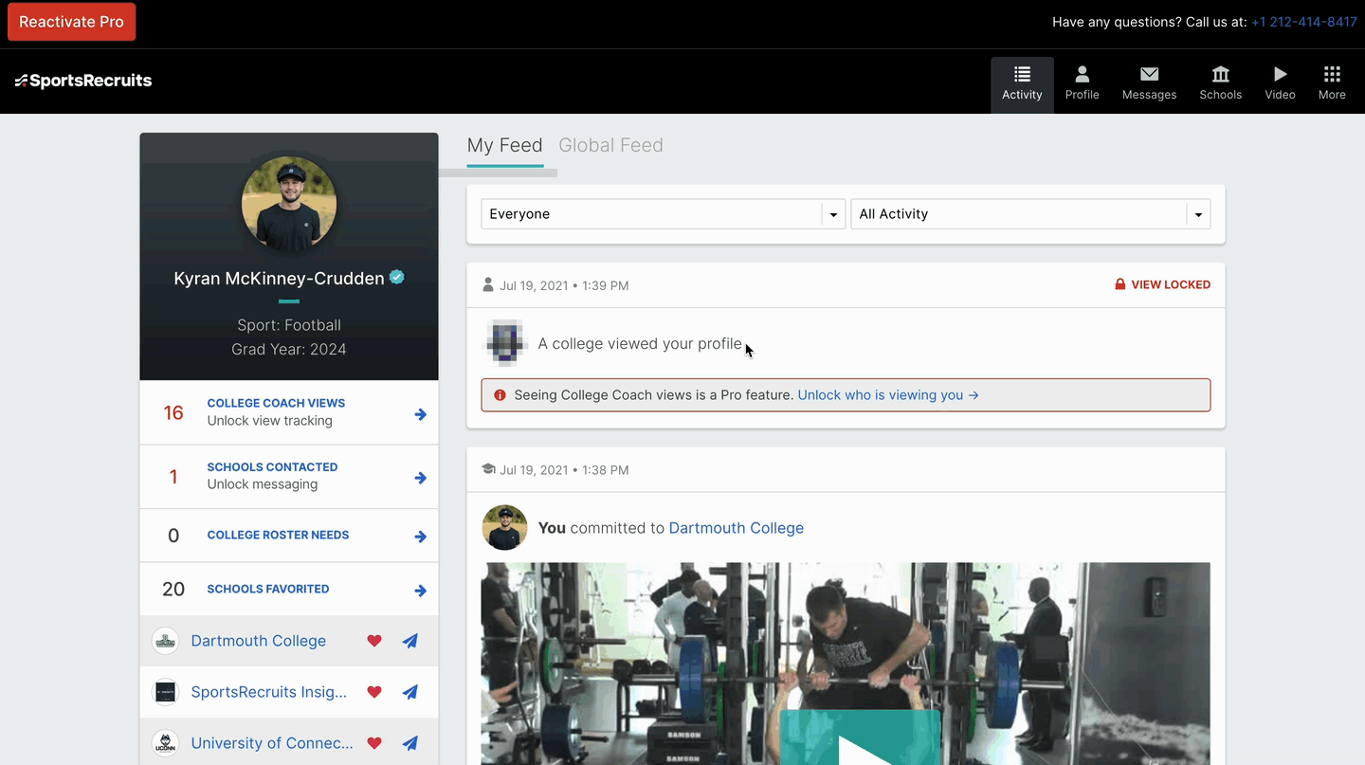Open Dartmouth College in the favorites list
This screenshot has width=1365, height=765.
tap(259, 641)
